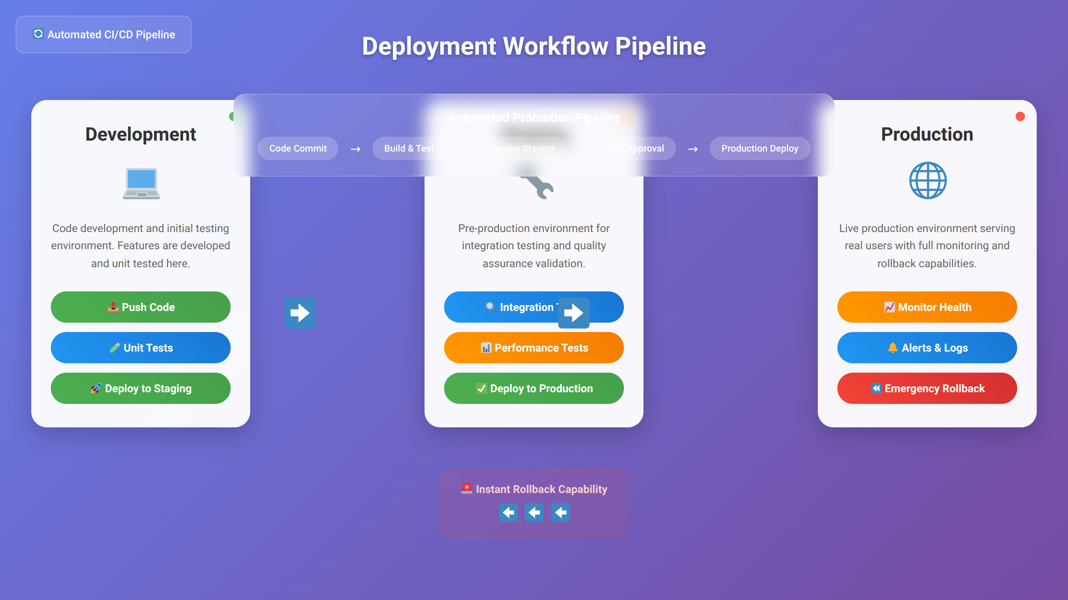1068x600 pixels.
Task: Click the right arrow overlapping Integration button
Action: coord(573,312)
